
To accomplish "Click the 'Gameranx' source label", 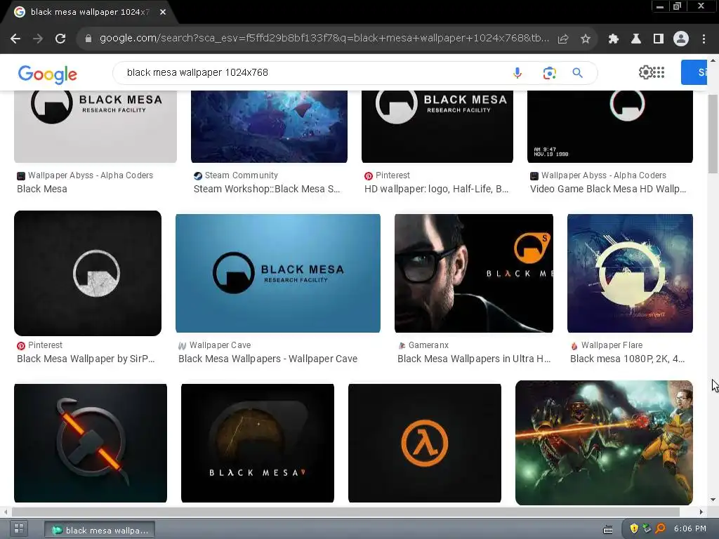I will coord(428,345).
